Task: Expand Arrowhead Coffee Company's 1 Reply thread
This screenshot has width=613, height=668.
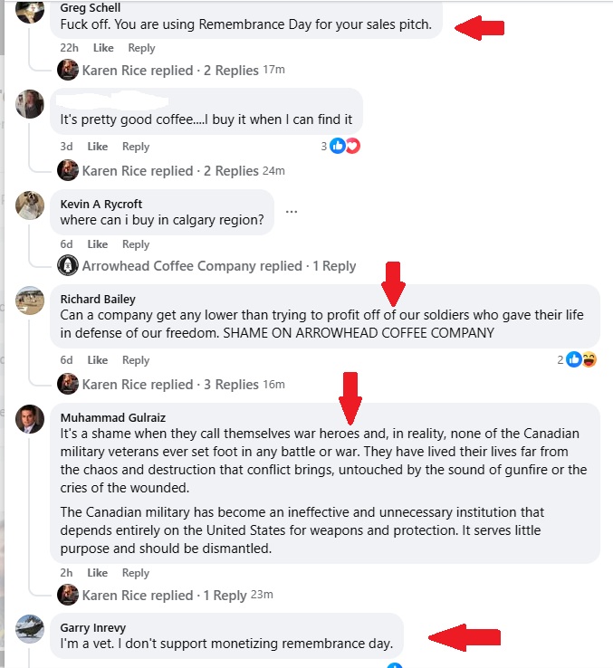Action: [x=219, y=266]
